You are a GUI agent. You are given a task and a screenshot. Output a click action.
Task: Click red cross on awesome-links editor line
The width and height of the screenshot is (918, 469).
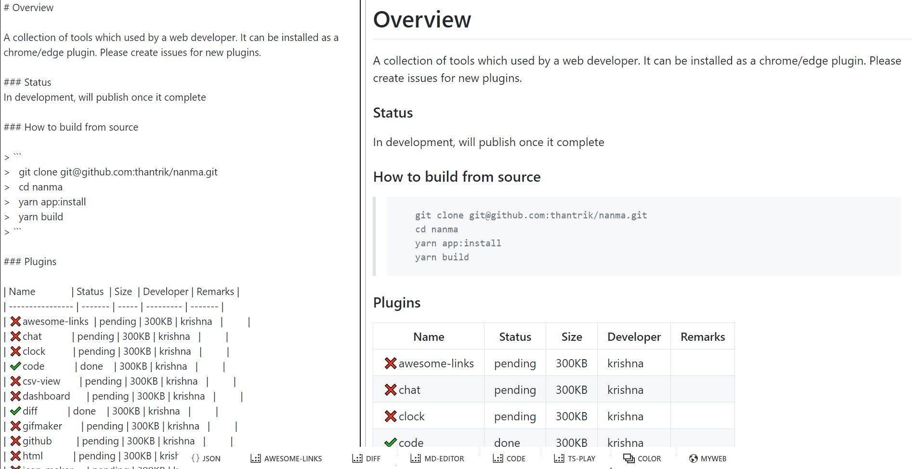[x=15, y=322]
